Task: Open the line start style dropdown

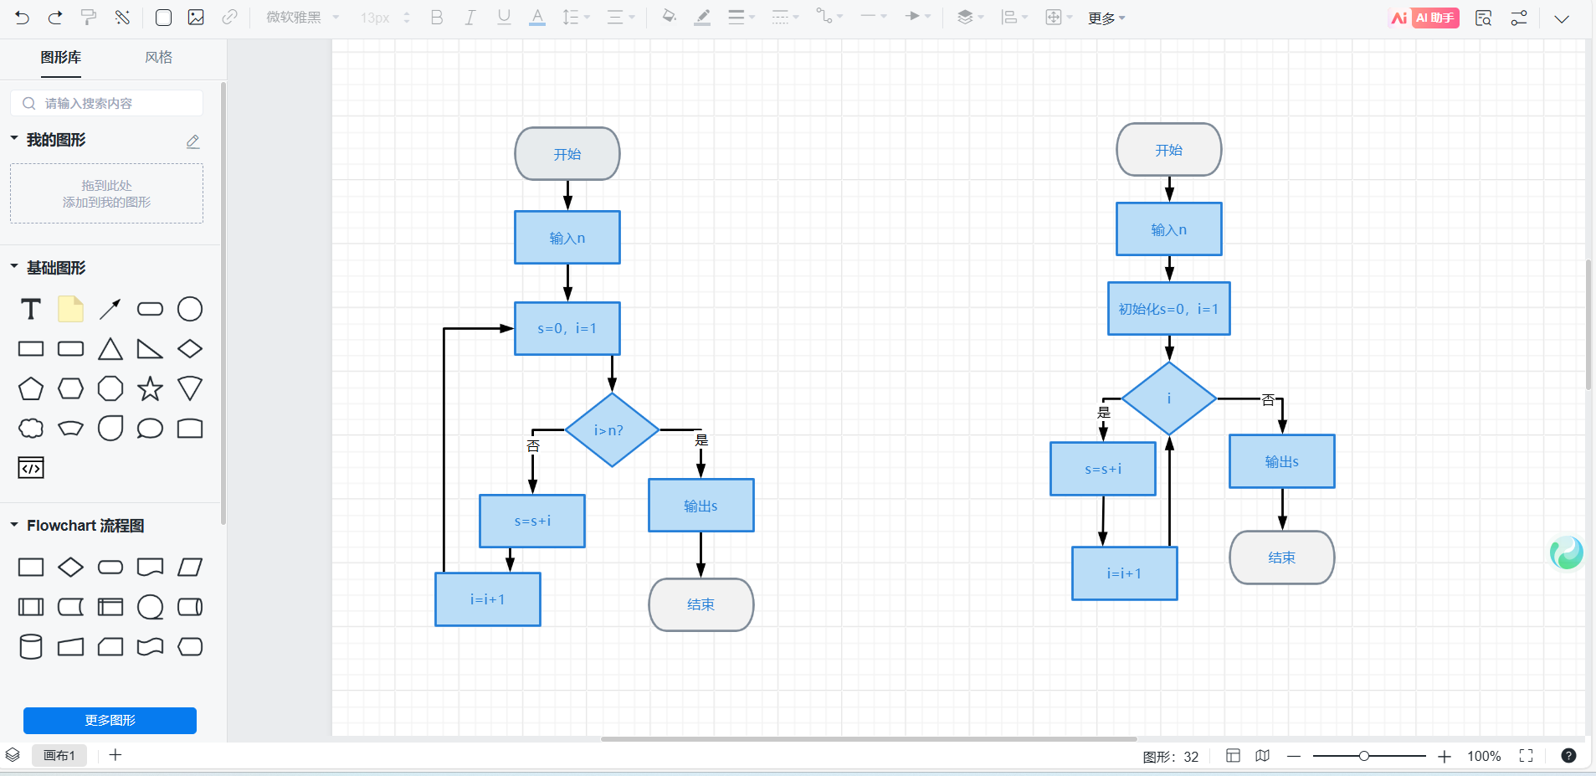Action: coord(874,18)
